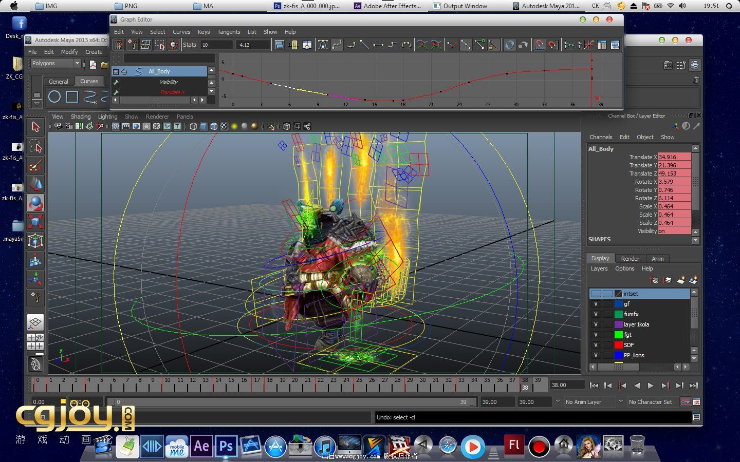
Task: Toggle Time Snap magnet icon
Action: pos(539,45)
